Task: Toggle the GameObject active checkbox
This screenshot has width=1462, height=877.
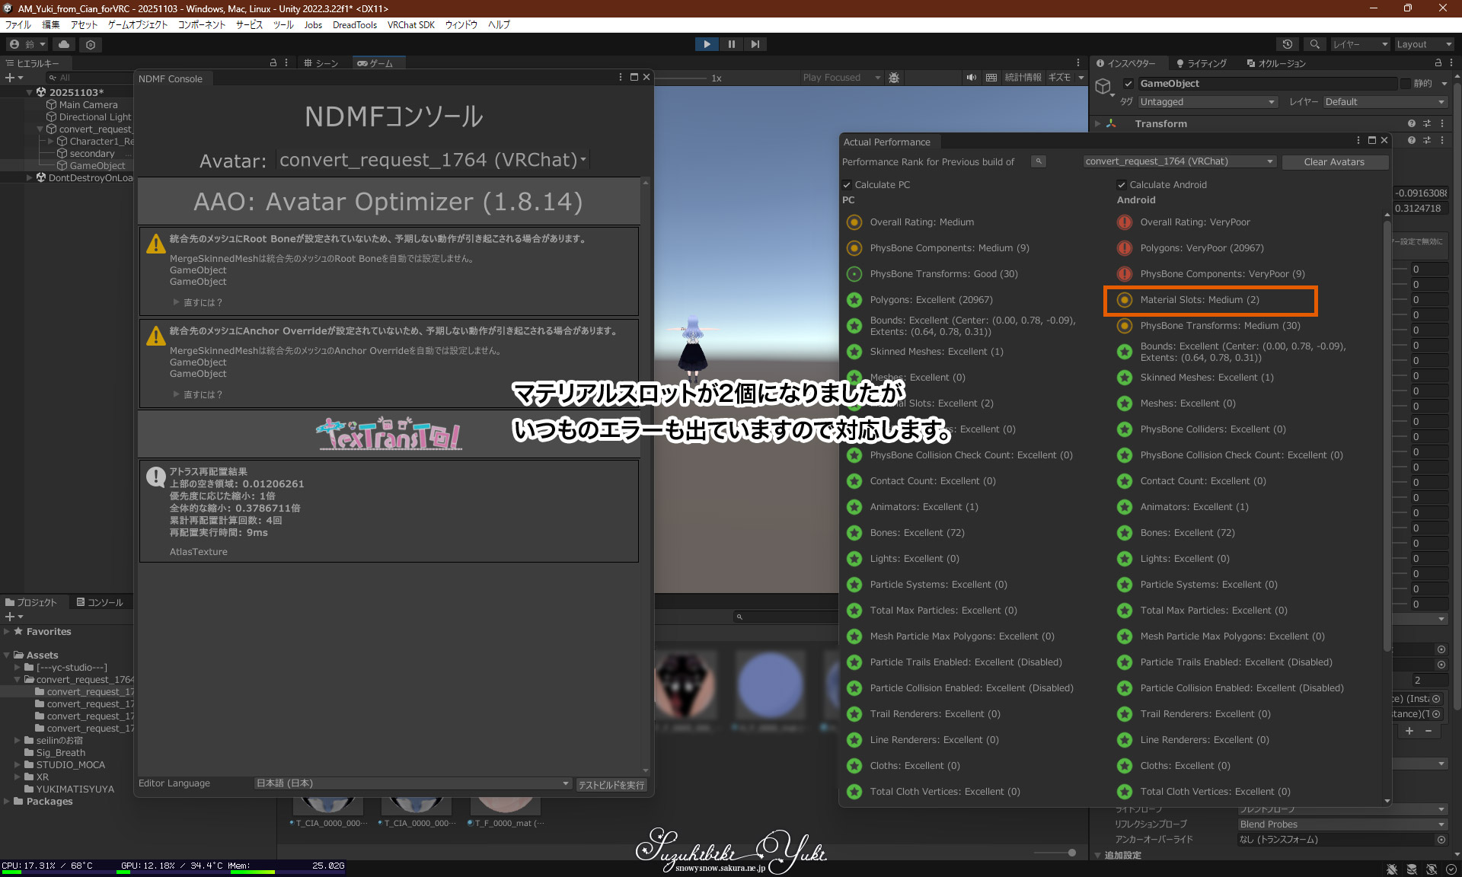Action: (1128, 84)
